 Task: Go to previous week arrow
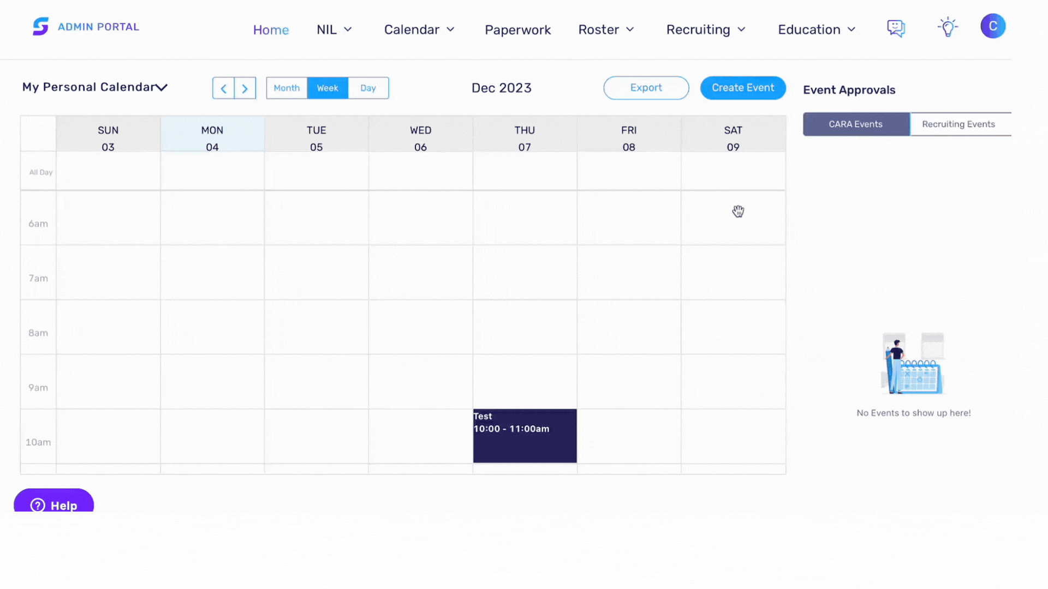(223, 88)
